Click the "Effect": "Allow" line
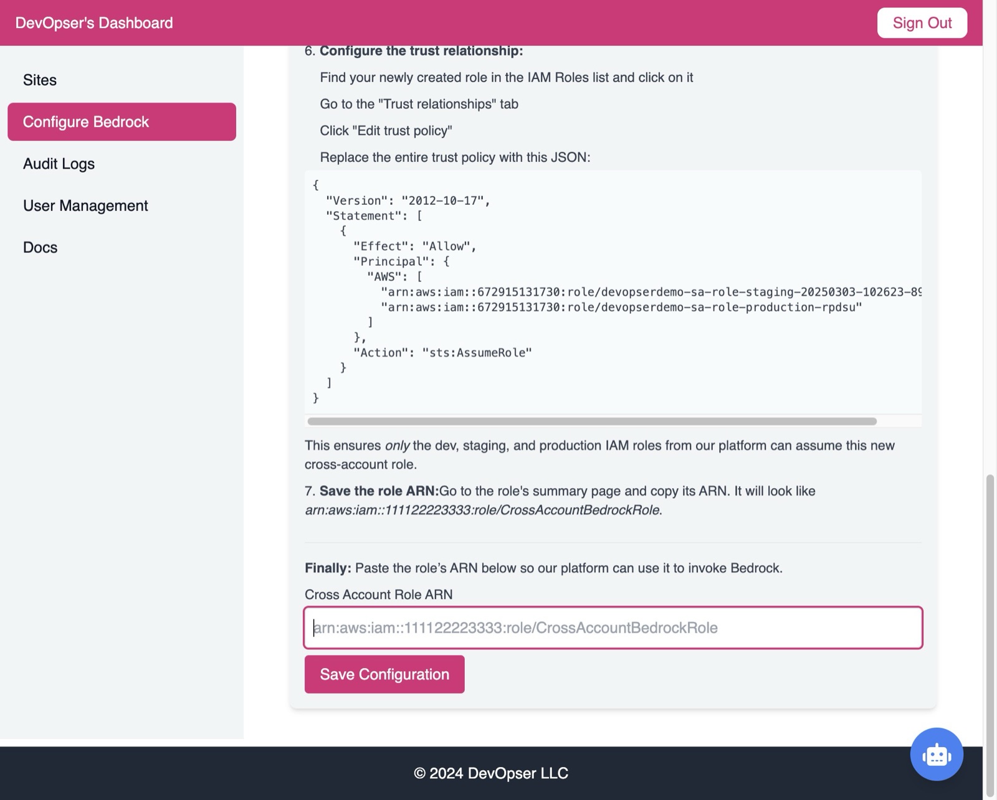This screenshot has height=800, width=997. (415, 246)
